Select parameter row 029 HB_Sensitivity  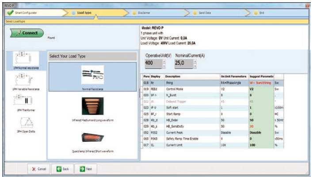tap(213, 126)
